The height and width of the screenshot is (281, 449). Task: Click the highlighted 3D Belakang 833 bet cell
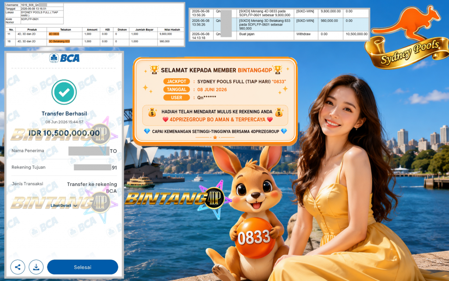click(x=59, y=42)
